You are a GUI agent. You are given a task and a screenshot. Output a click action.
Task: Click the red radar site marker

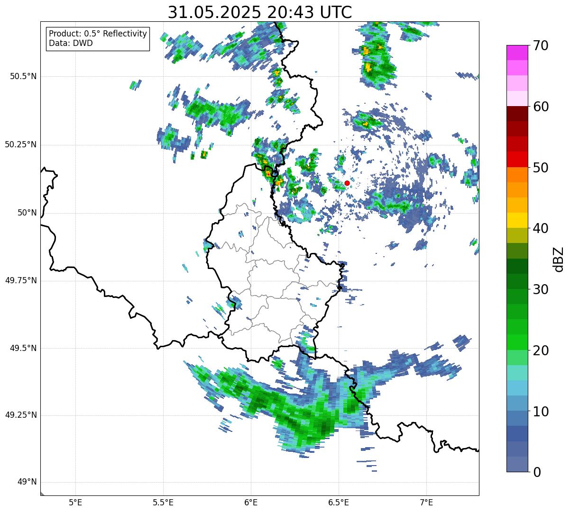pyautogui.click(x=347, y=183)
